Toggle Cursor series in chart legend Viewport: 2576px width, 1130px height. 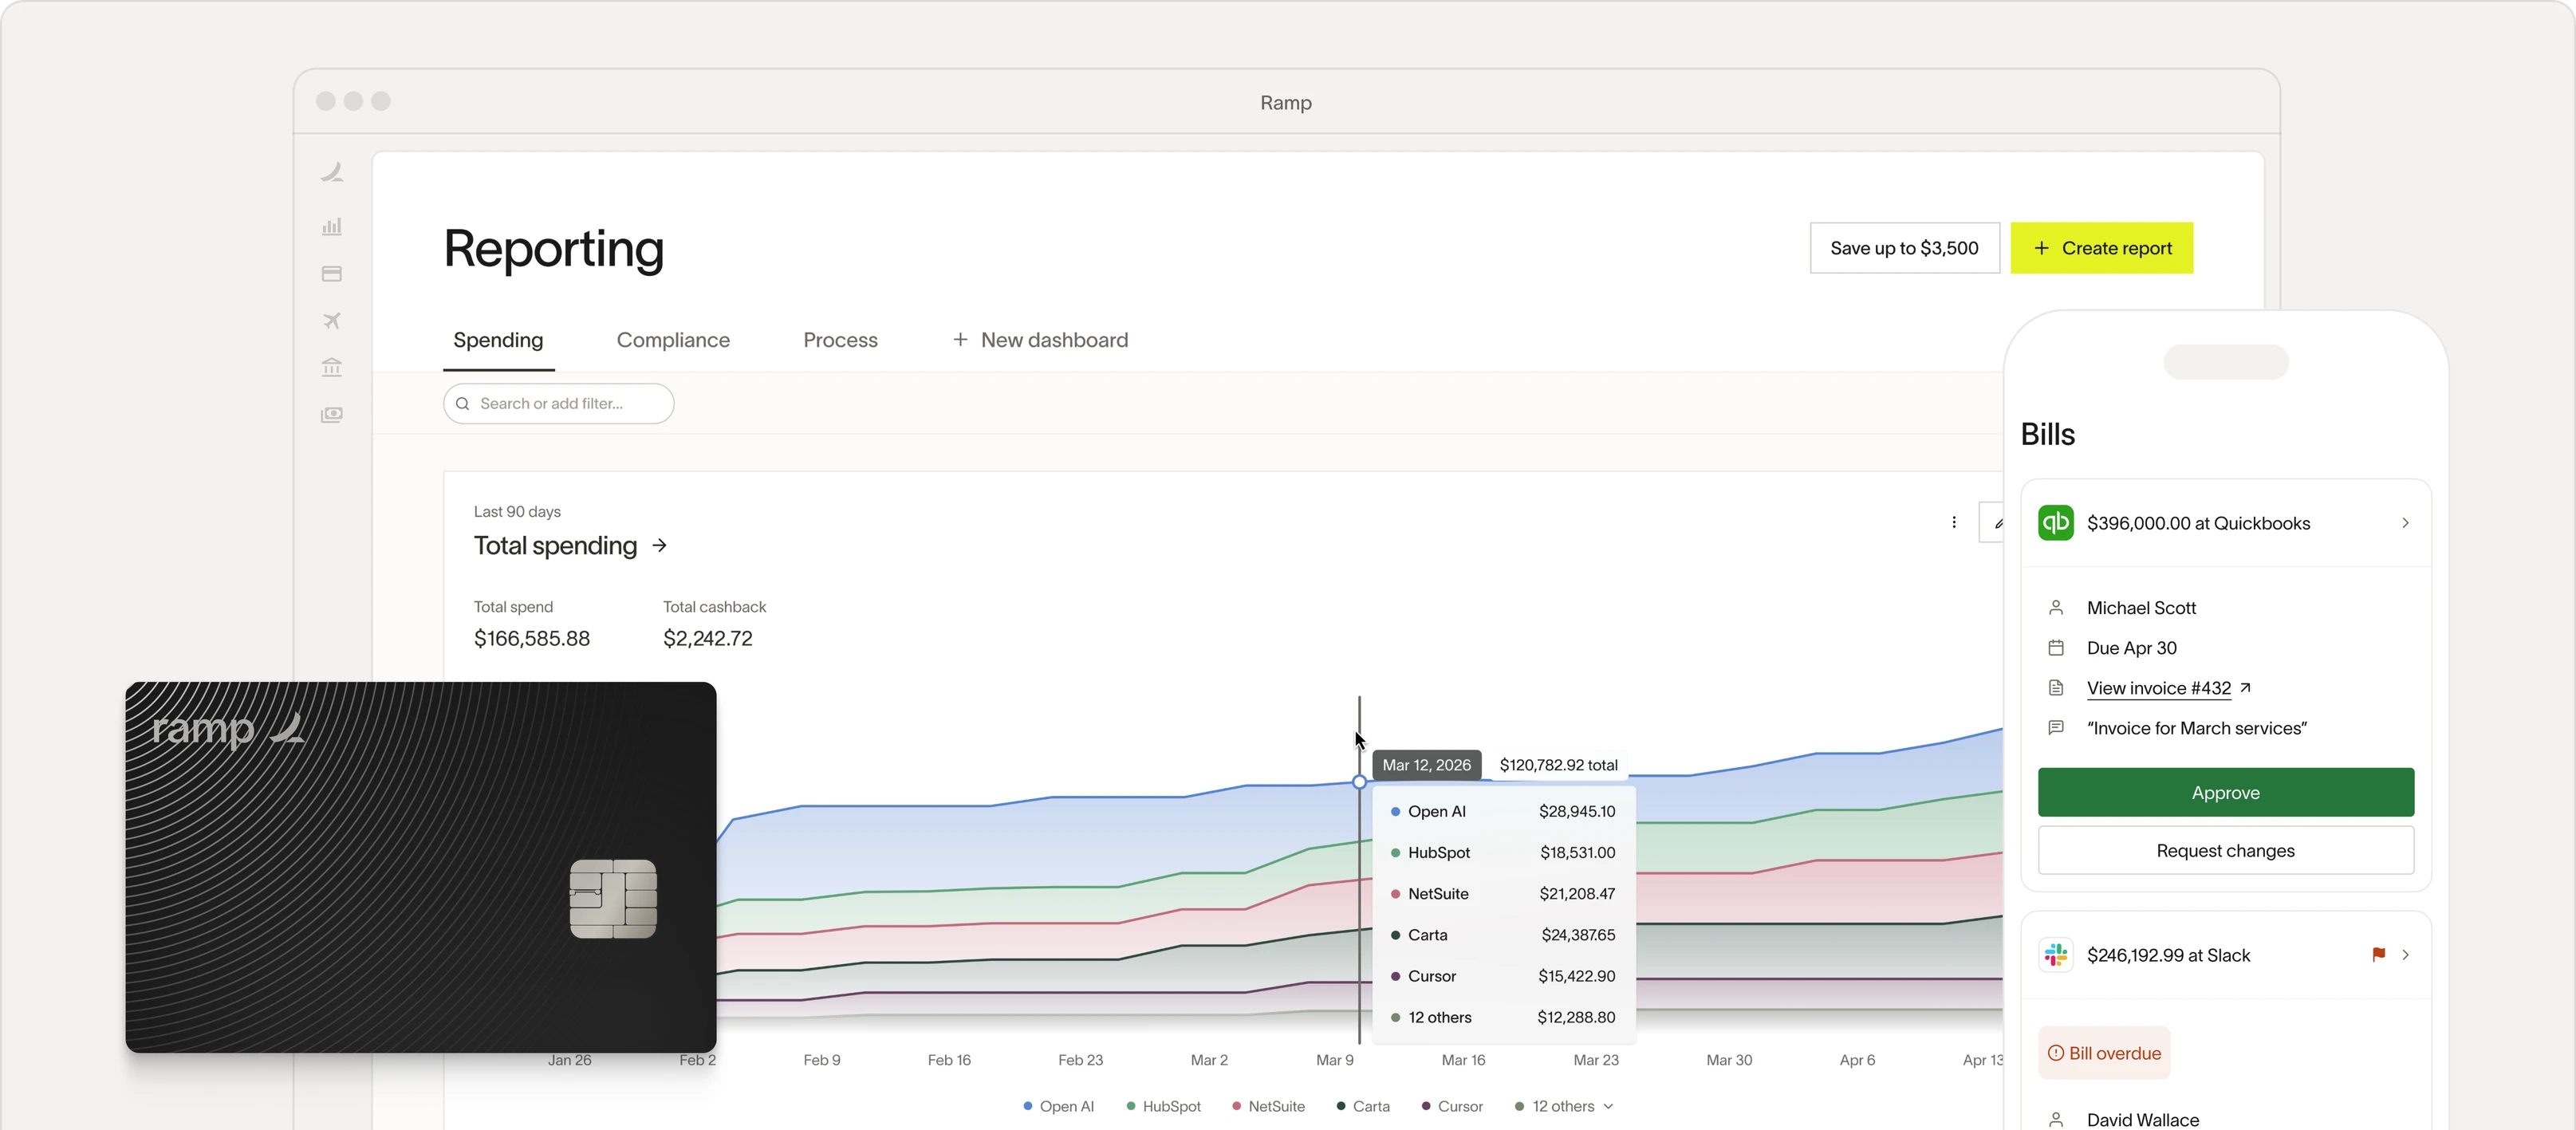1452,1106
